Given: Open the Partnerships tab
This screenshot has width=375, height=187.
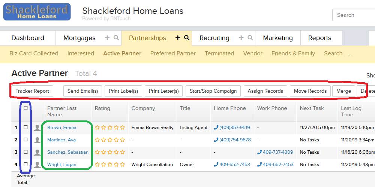Looking at the screenshot, I should [x=147, y=38].
